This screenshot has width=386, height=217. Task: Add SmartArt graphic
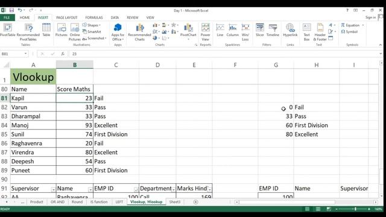tap(92, 31)
